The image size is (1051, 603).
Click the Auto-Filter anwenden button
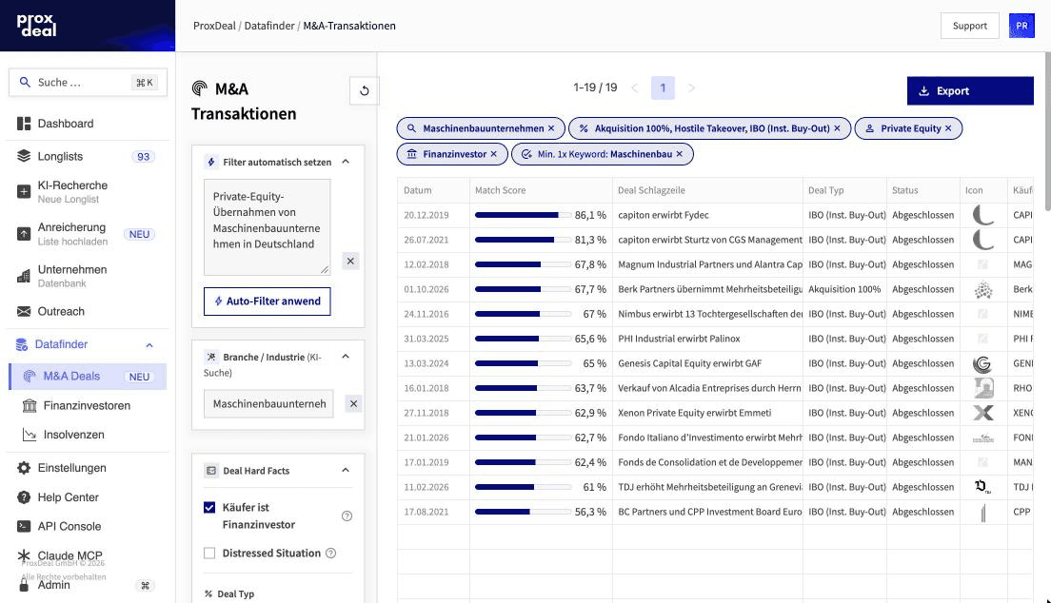(x=267, y=301)
